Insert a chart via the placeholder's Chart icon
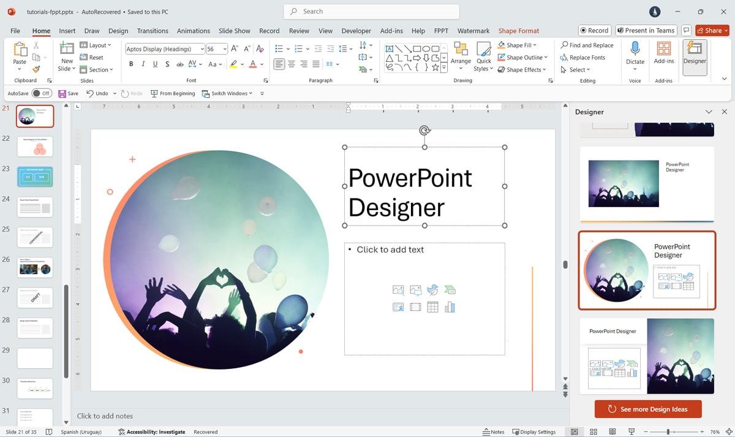Image resolution: width=735 pixels, height=437 pixels. coord(450,306)
